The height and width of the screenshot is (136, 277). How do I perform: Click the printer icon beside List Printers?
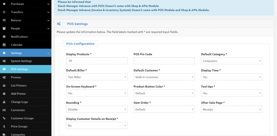[4, 85]
